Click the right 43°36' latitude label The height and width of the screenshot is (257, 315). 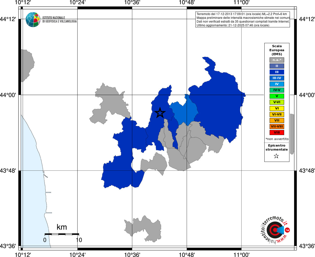(x=307, y=246)
